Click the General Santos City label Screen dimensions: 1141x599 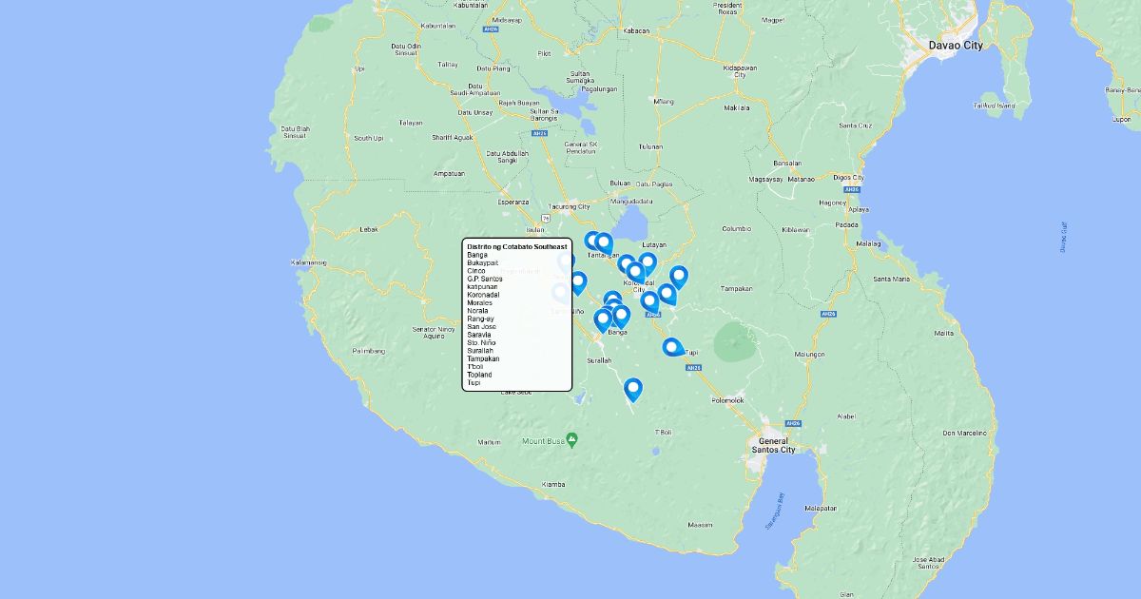(x=773, y=445)
